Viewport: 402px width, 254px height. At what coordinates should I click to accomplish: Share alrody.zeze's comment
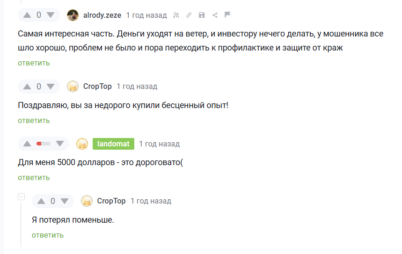215,15
